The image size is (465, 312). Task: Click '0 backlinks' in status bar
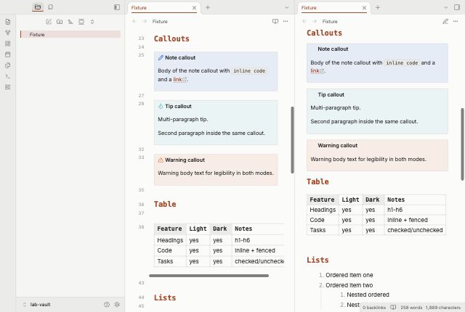pos(374,308)
